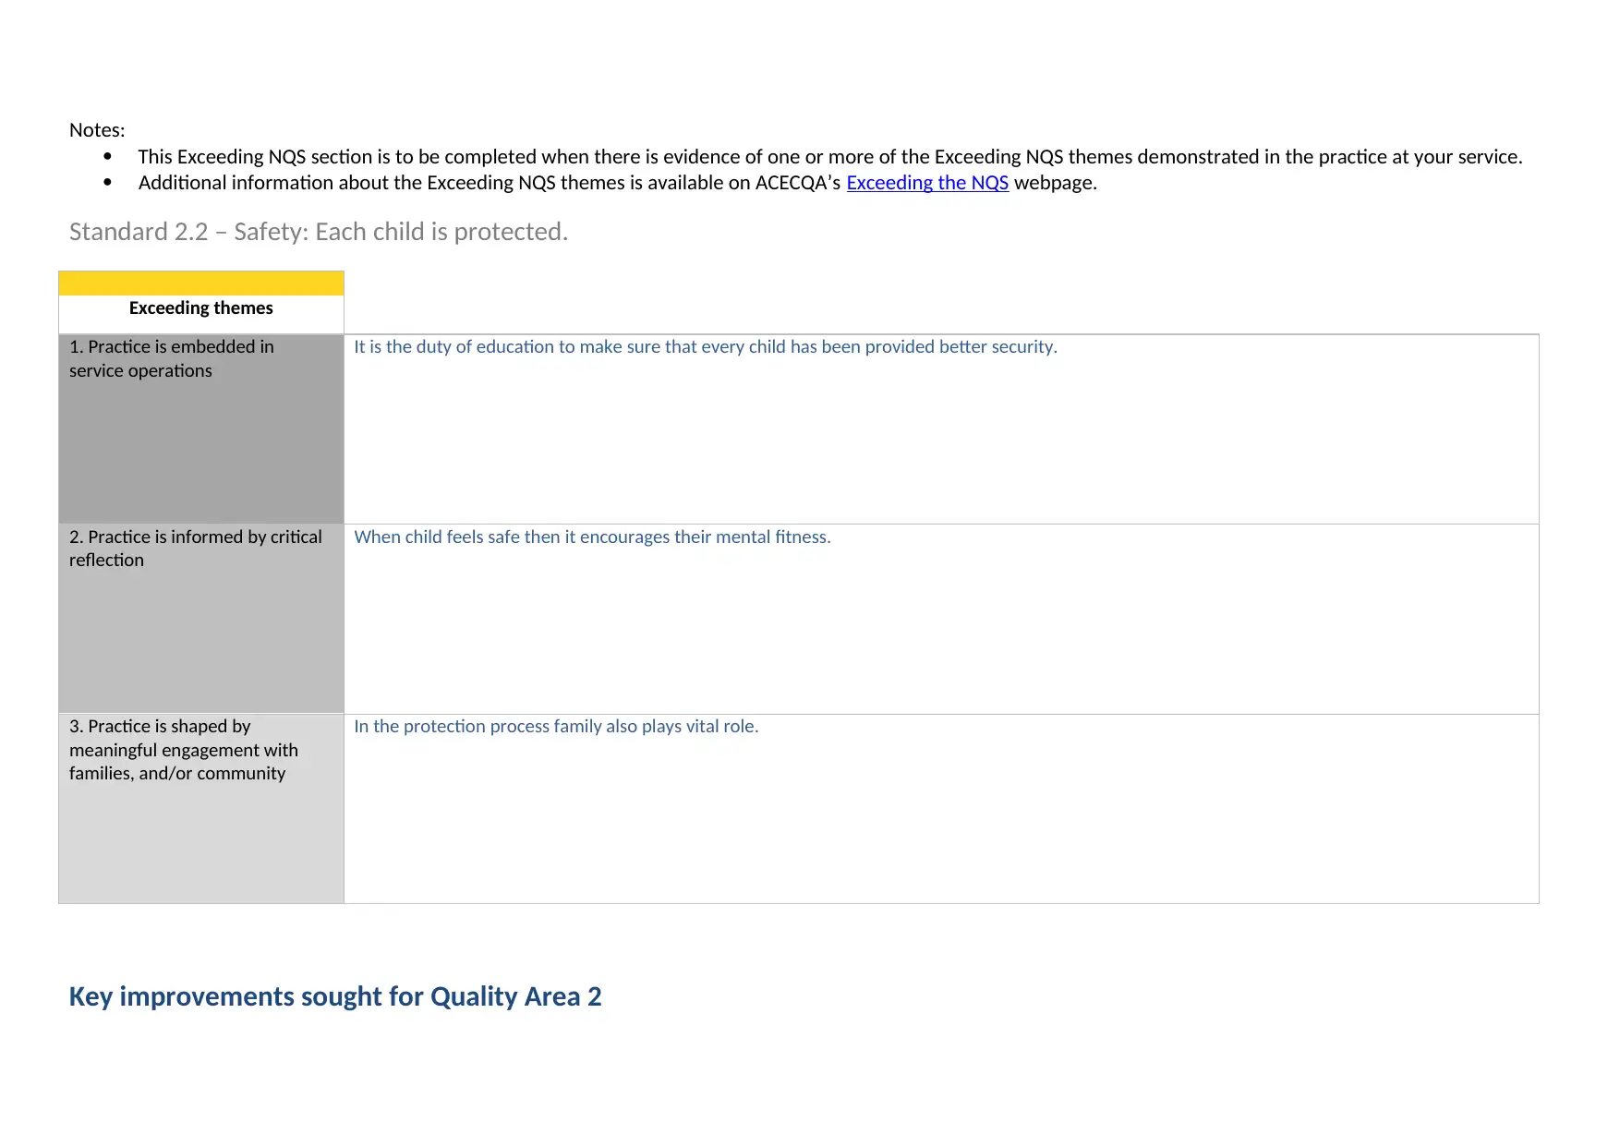The image size is (1620, 1146).
Task: Click the word 'webpage.' after the NQS link
Action: pos(1056,183)
